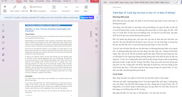Activate the Select cursor tool below Hand
This screenshot has height=97, width=182.
click(5, 11)
